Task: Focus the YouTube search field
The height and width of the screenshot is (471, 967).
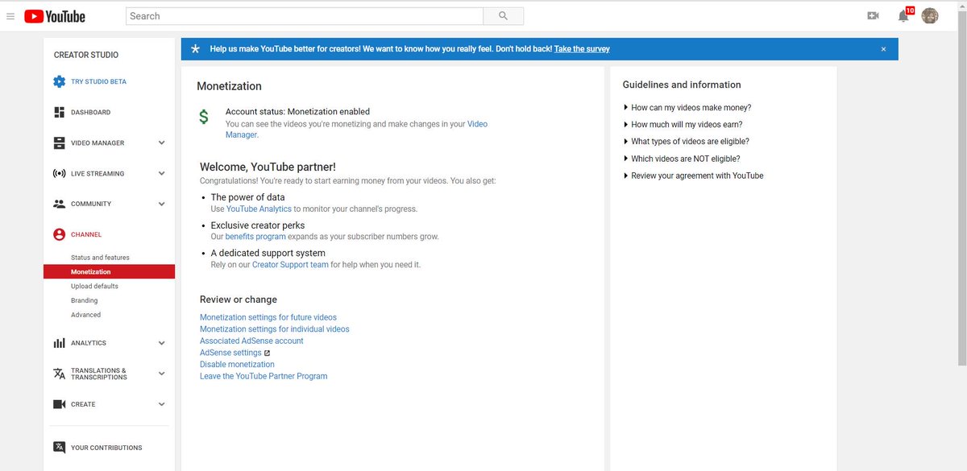Action: pyautogui.click(x=305, y=16)
